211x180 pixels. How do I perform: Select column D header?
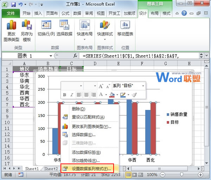95,63
